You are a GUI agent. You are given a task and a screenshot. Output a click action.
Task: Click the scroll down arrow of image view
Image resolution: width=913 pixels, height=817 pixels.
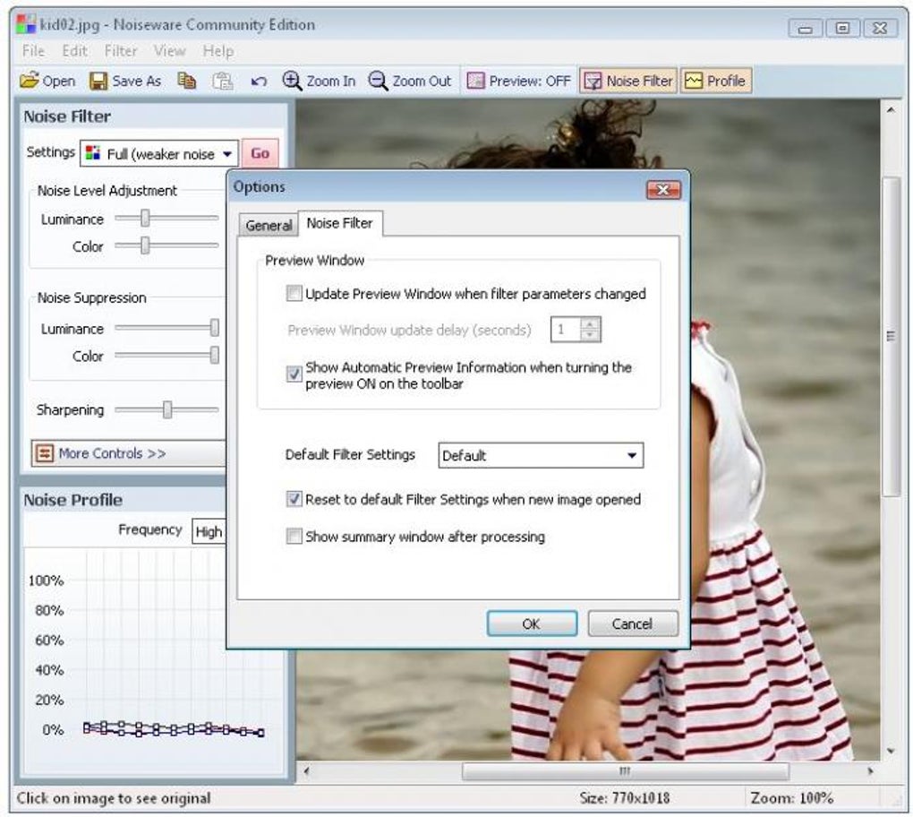[x=891, y=751]
